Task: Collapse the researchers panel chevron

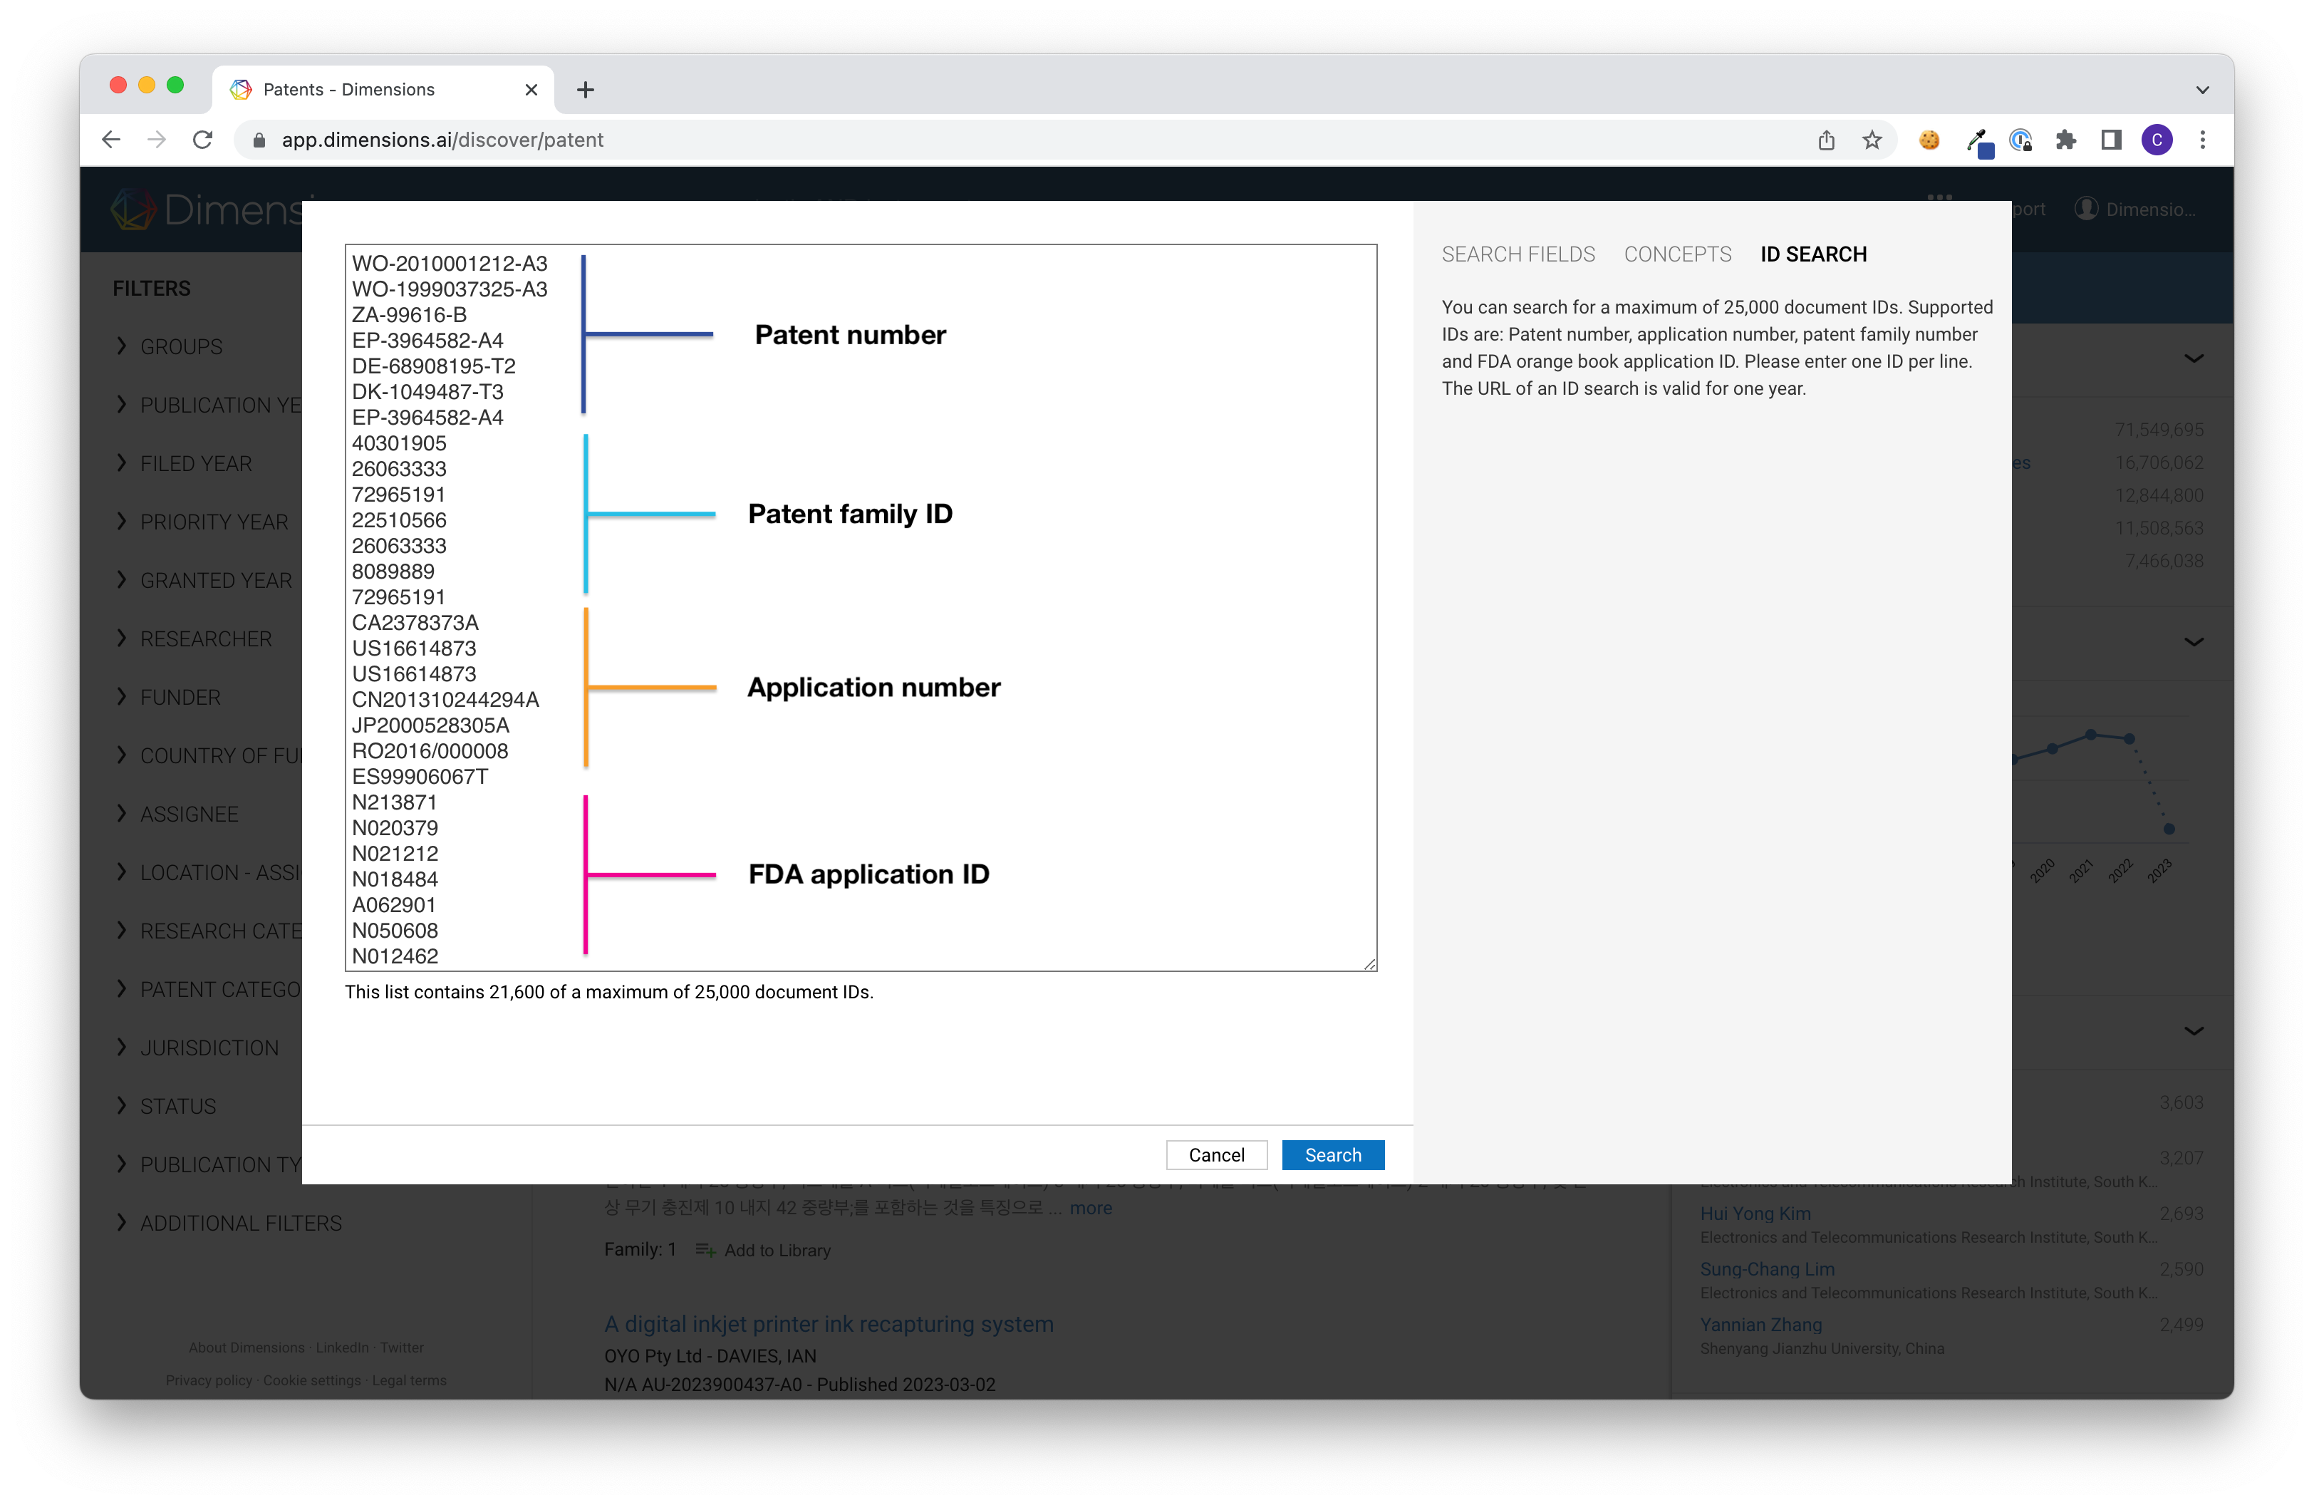Action: (x=2194, y=1030)
